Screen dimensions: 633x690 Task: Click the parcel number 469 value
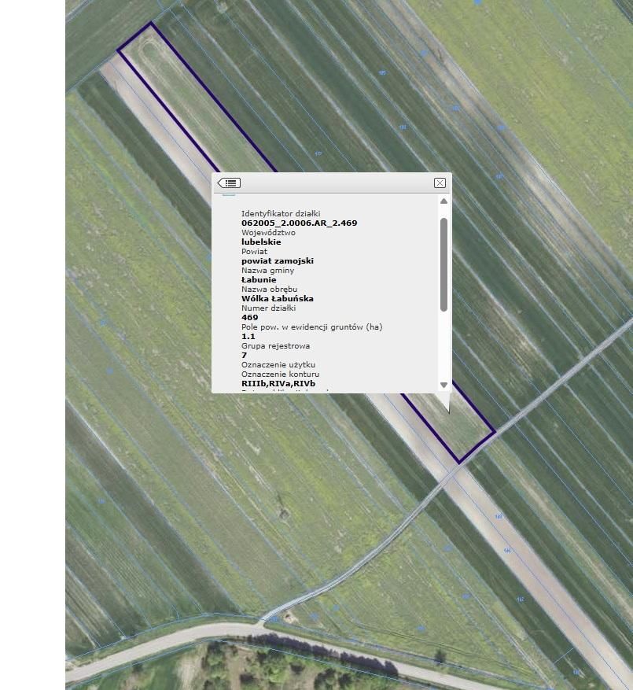coord(249,318)
